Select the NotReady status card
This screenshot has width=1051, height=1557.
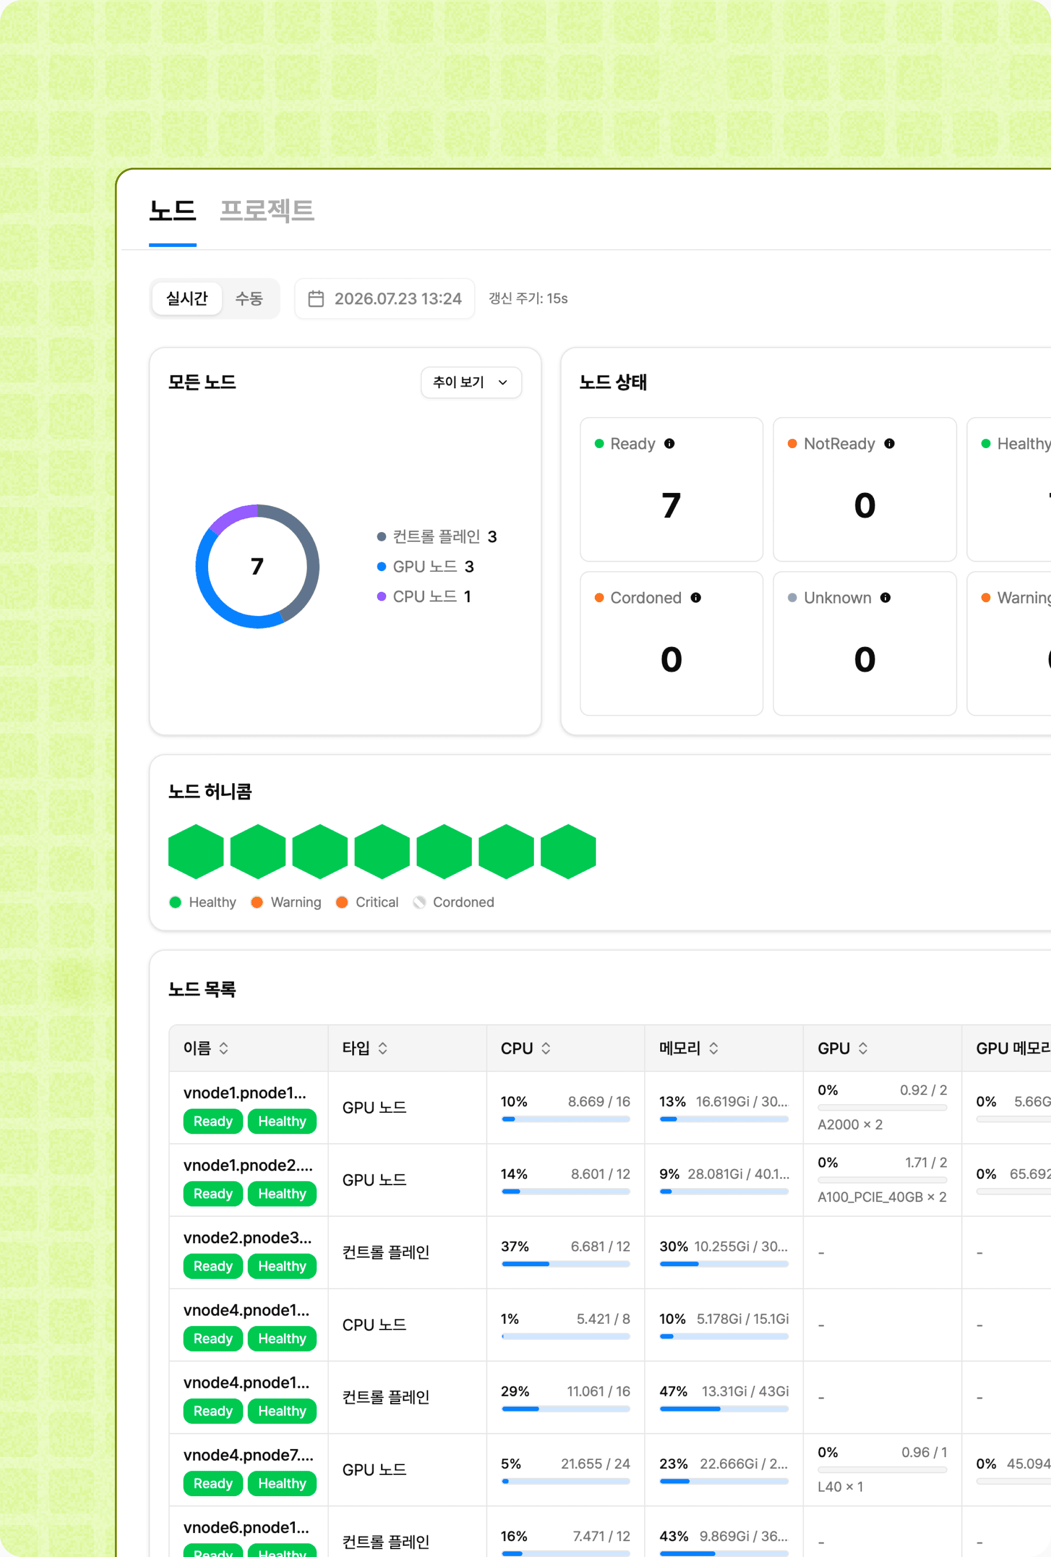[864, 489]
